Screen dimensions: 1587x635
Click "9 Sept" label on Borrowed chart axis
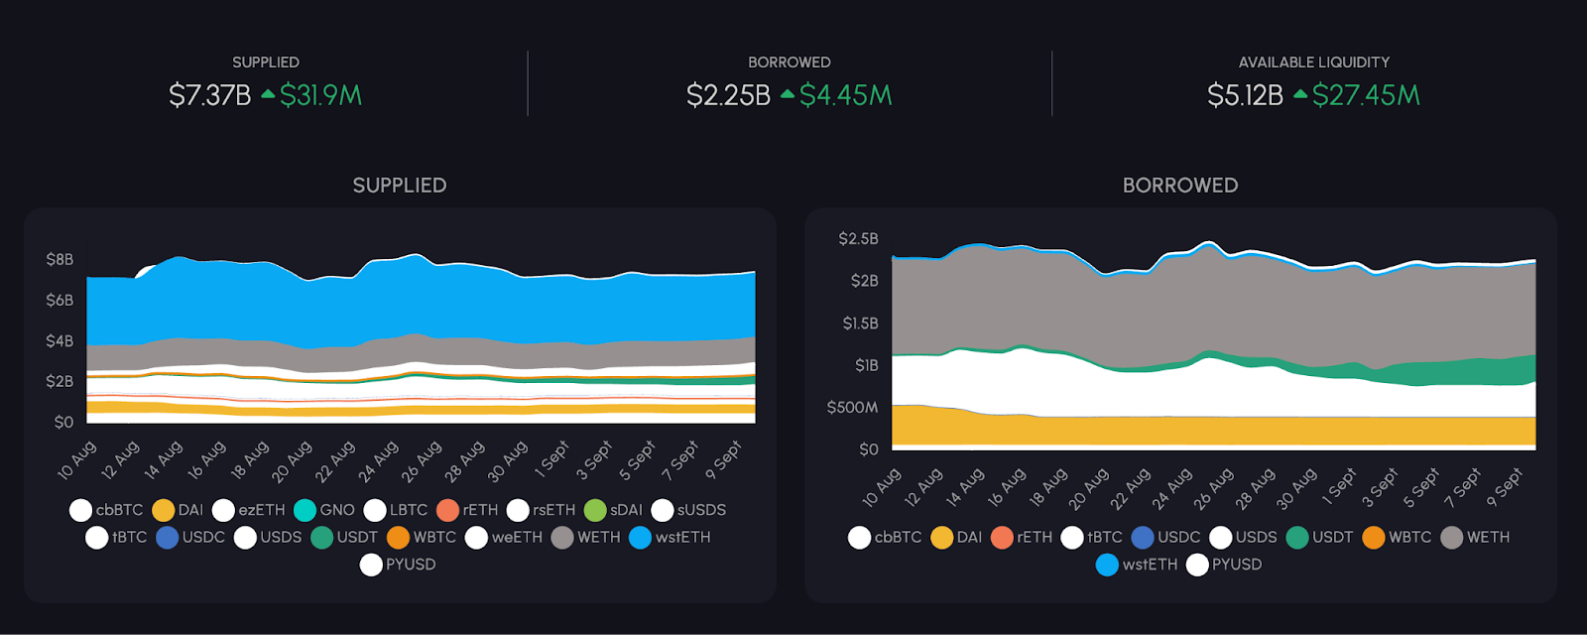click(x=1504, y=487)
